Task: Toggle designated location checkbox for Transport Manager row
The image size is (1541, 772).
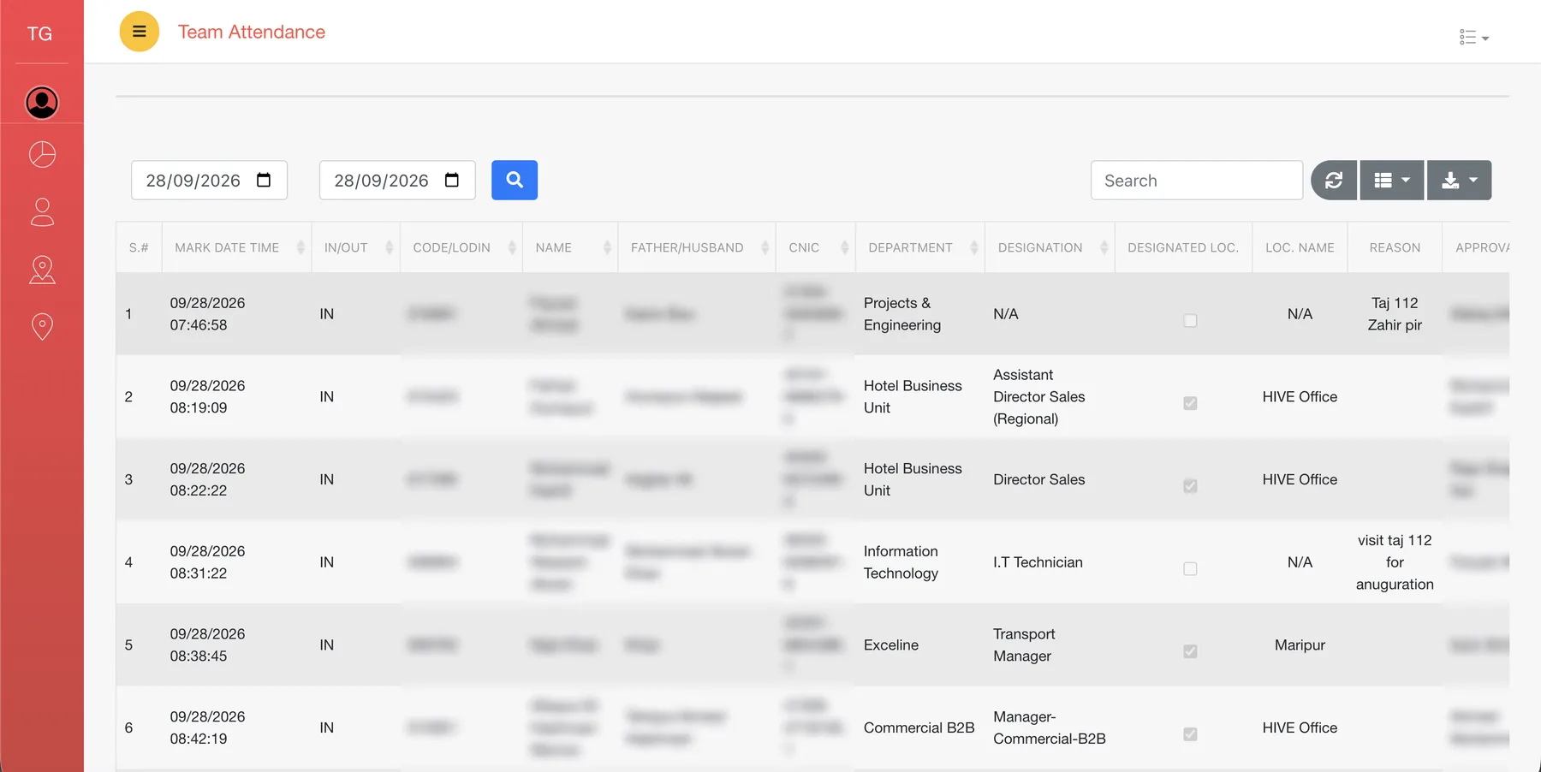Action: [x=1190, y=651]
